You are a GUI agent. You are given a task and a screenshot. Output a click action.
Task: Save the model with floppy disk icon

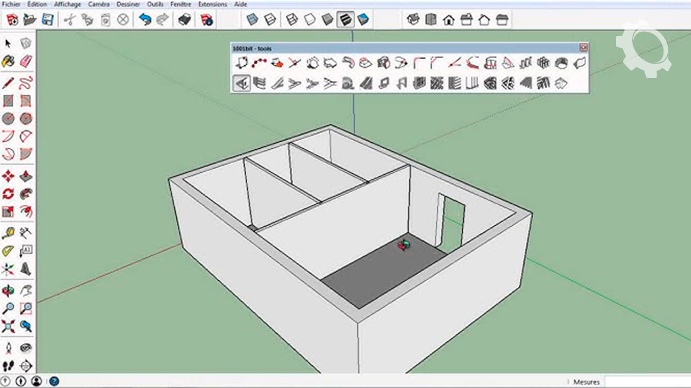click(x=48, y=20)
